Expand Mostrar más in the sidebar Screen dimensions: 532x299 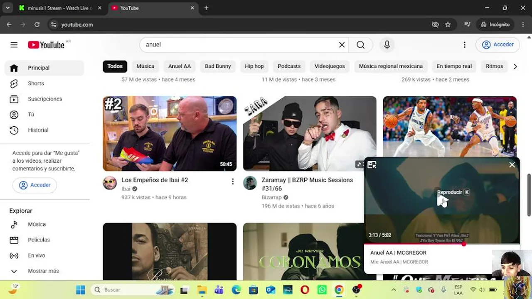coord(44,271)
